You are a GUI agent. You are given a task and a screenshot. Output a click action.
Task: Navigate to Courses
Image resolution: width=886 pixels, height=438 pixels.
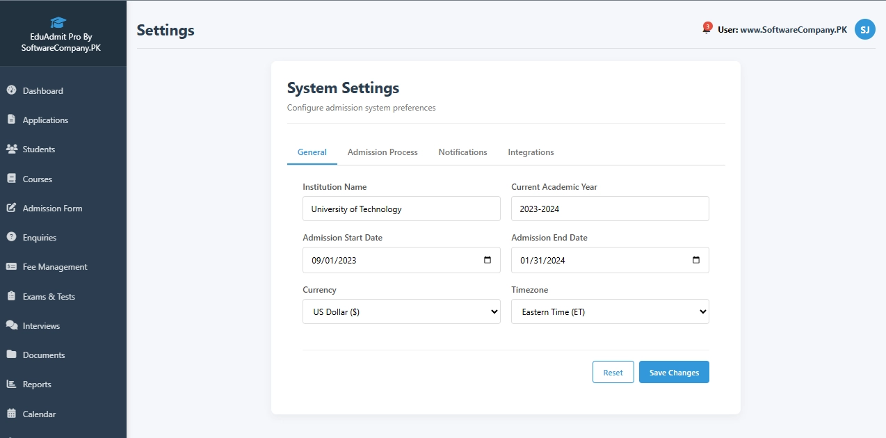[38, 179]
